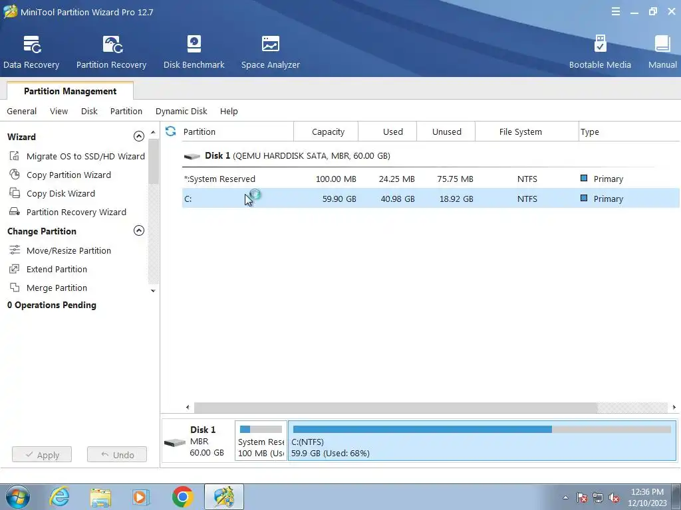Sort by Capacity column header
This screenshot has height=510, width=681.
tap(328, 131)
